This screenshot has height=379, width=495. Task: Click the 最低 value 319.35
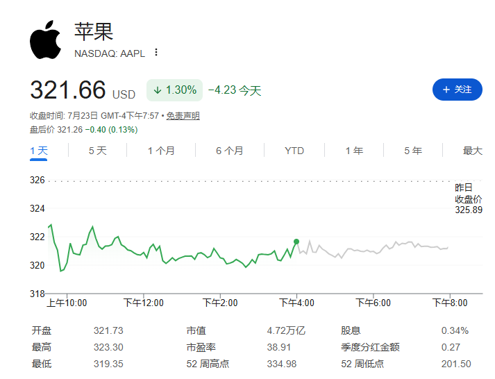(108, 364)
